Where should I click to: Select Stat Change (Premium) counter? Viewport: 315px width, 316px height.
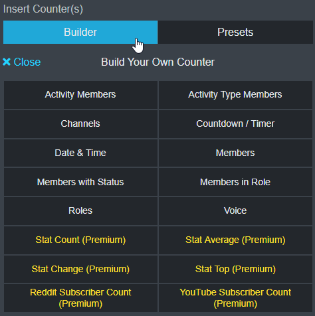[x=80, y=270]
